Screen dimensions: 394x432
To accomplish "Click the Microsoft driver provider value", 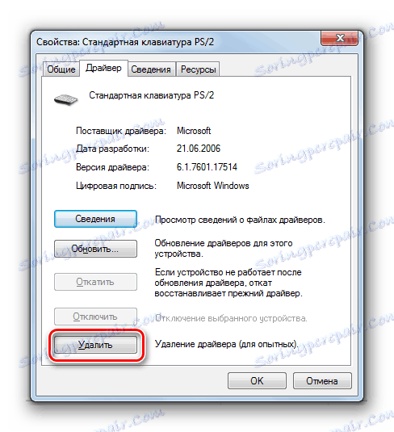I will coord(194,131).
